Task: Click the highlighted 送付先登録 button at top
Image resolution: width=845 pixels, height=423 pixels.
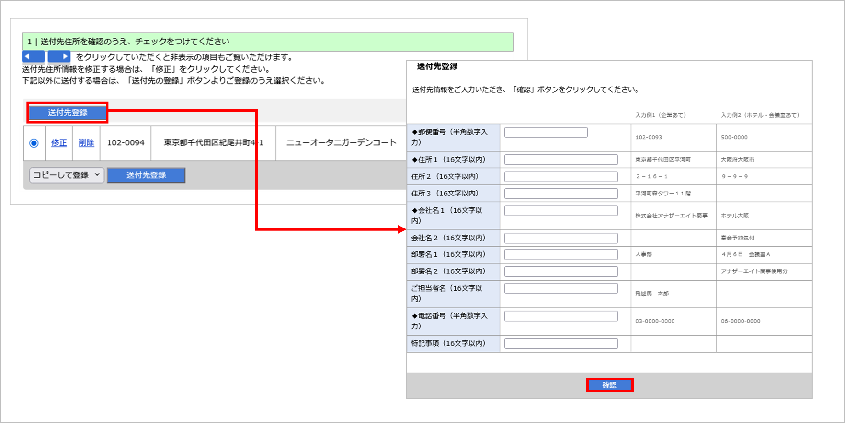Action: pos(68,113)
